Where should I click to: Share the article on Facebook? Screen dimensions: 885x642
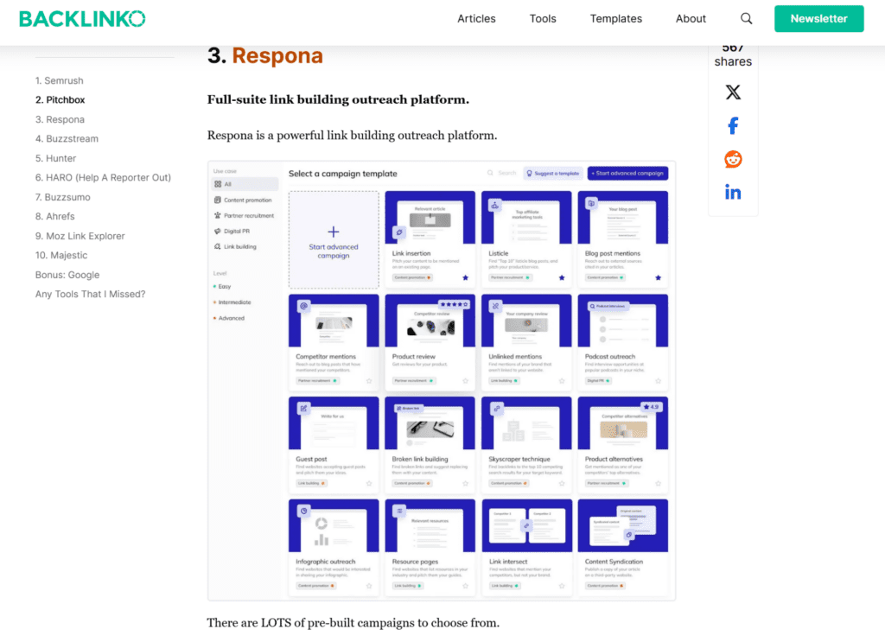click(733, 125)
